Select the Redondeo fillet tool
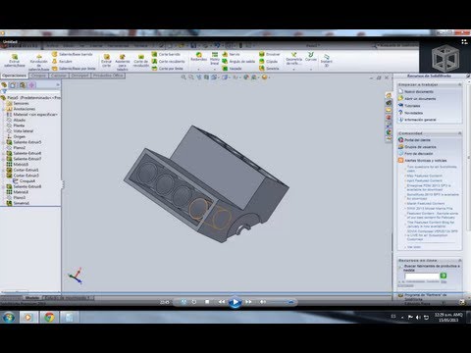Image resolution: width=471 pixels, height=353 pixels. (198, 57)
